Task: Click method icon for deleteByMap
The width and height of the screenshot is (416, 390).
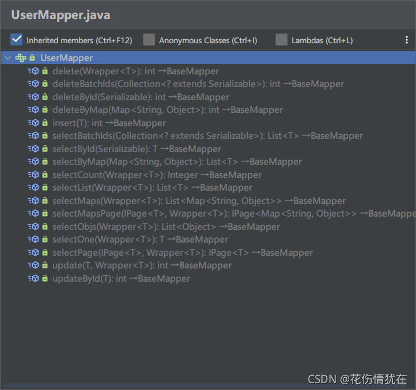Action: pyautogui.click(x=33, y=109)
